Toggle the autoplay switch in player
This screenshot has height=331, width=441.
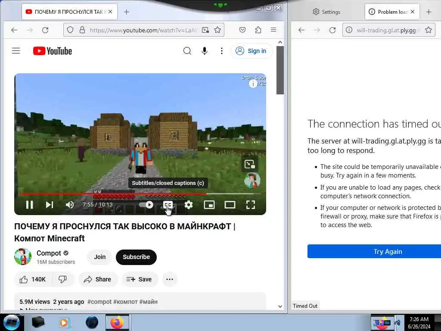[146, 205]
